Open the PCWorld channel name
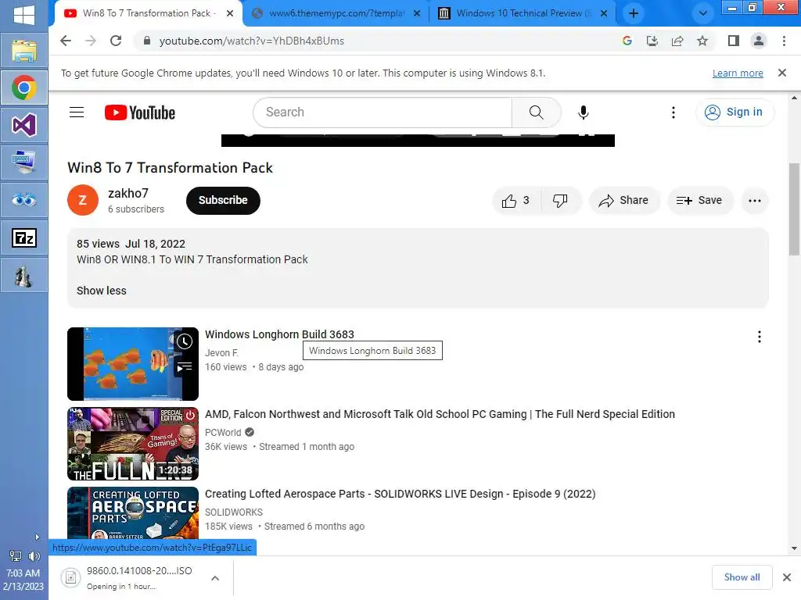801x600 pixels. [x=223, y=433]
